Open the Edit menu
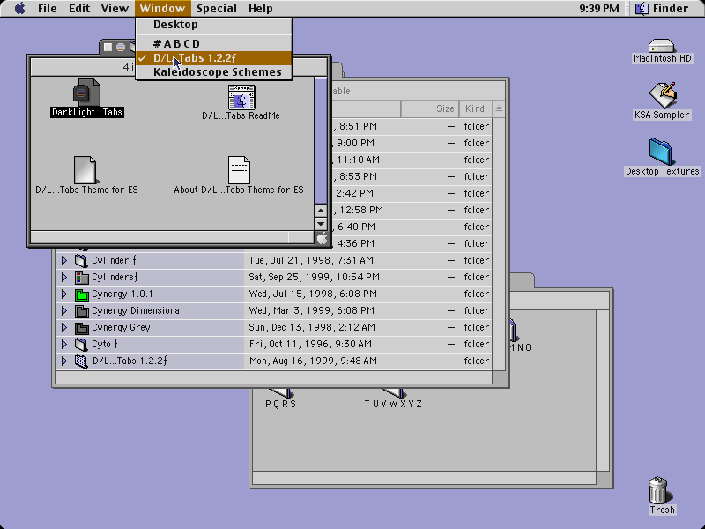Screen dimensions: 705x529 click(x=79, y=9)
